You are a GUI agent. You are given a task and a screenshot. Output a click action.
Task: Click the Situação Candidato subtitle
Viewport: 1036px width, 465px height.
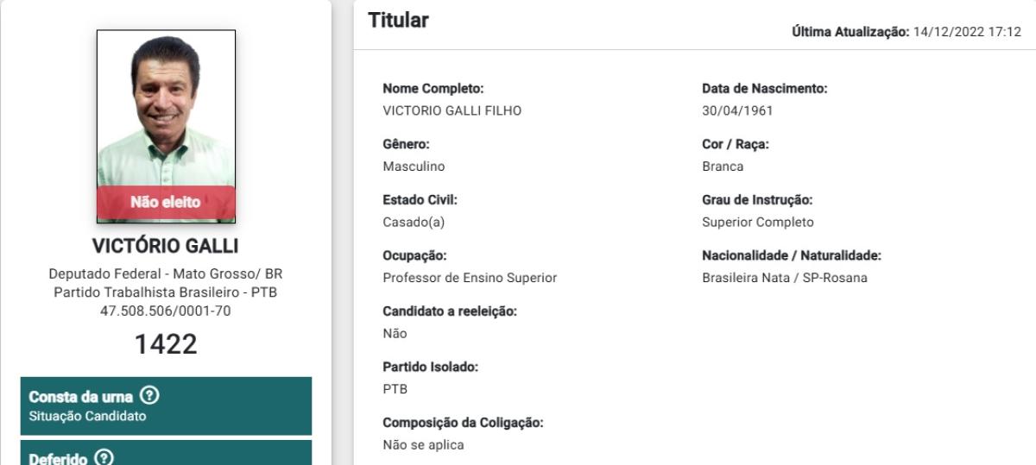click(x=87, y=416)
